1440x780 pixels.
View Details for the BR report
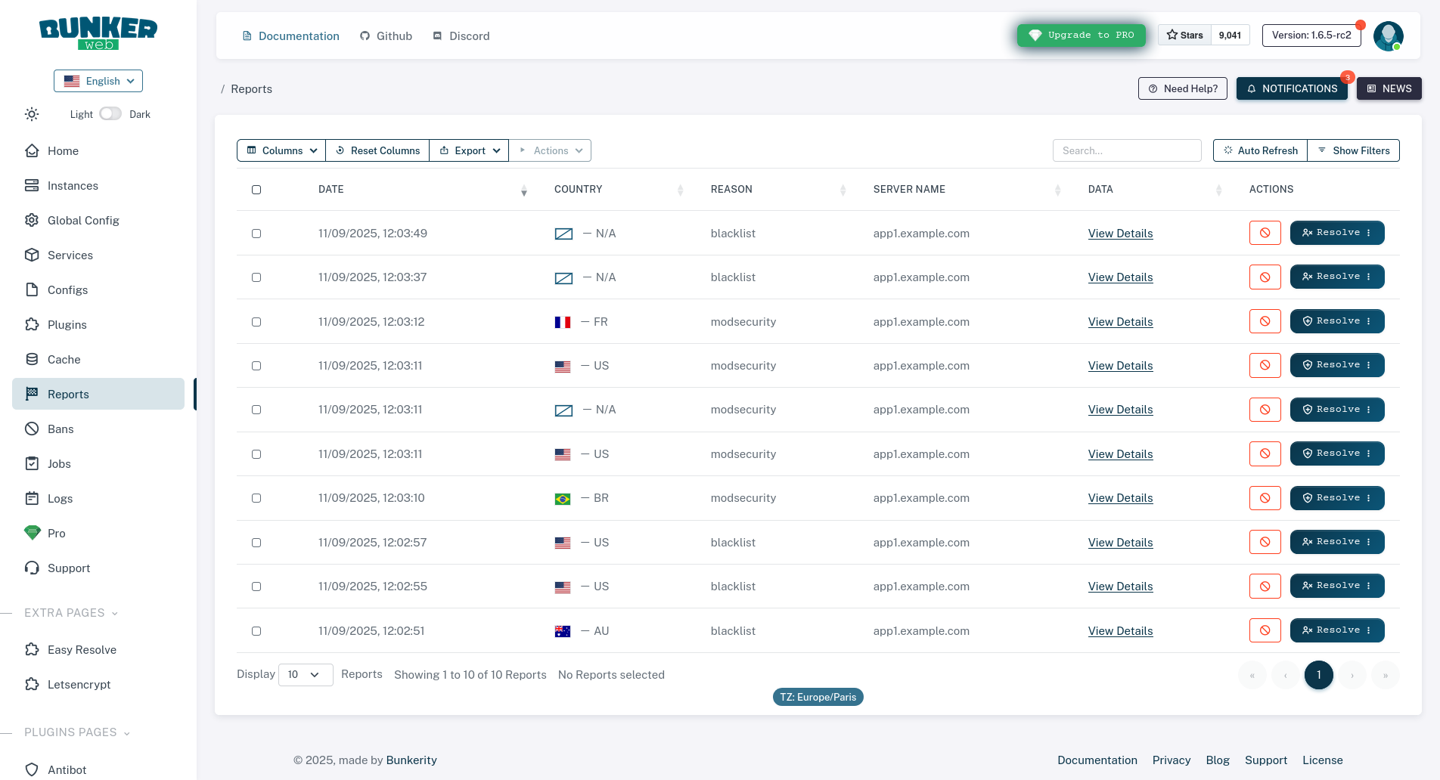1120,498
